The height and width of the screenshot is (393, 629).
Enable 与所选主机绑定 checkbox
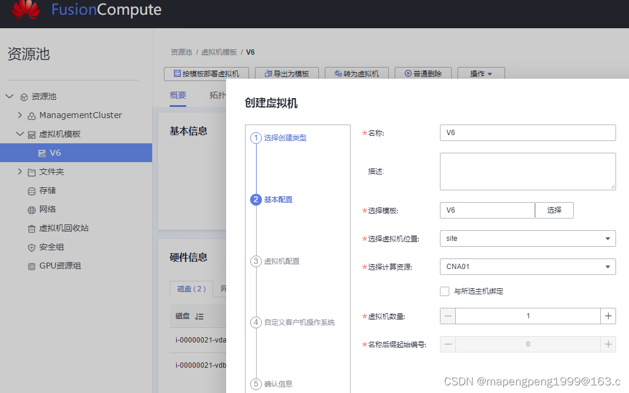pyautogui.click(x=445, y=291)
